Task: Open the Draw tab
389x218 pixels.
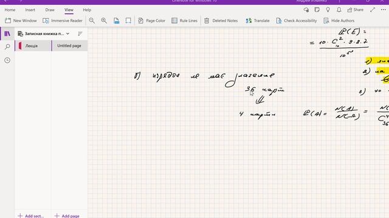Action: pyautogui.click(x=50, y=10)
